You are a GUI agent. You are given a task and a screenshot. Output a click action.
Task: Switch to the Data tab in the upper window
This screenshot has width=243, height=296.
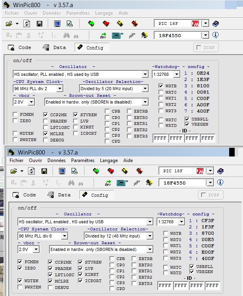[x=54, y=47]
